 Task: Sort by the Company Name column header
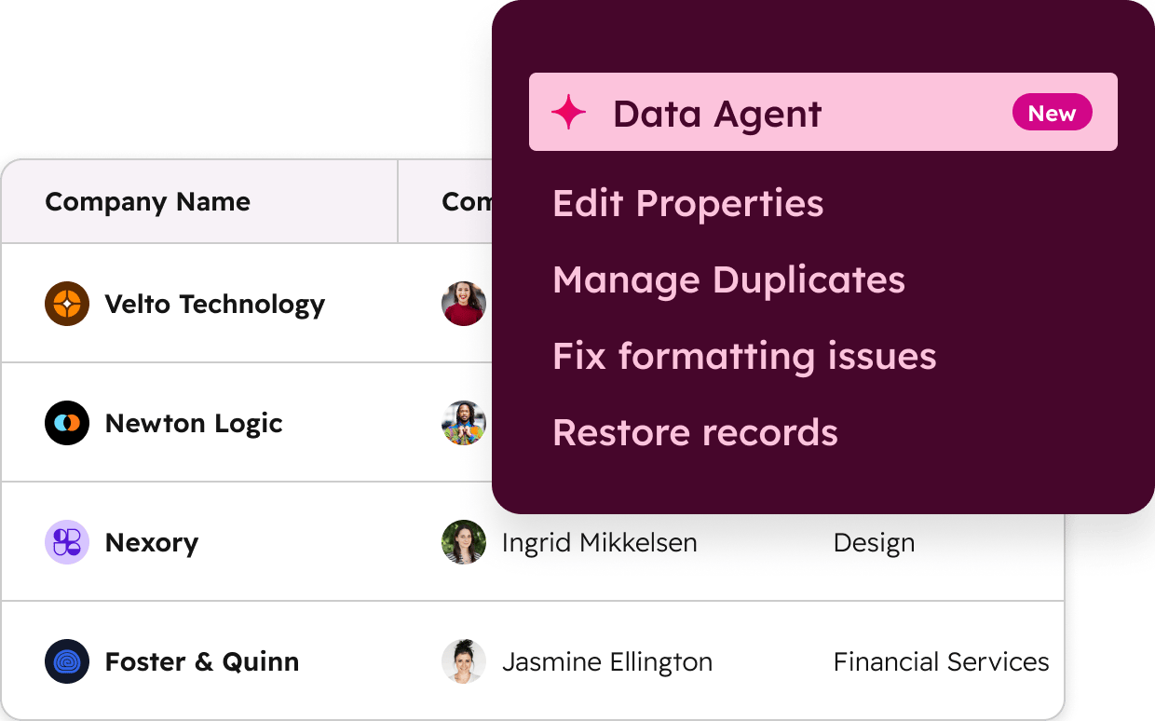click(147, 201)
